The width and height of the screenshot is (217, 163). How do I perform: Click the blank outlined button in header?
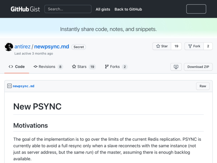[x=196, y=9]
